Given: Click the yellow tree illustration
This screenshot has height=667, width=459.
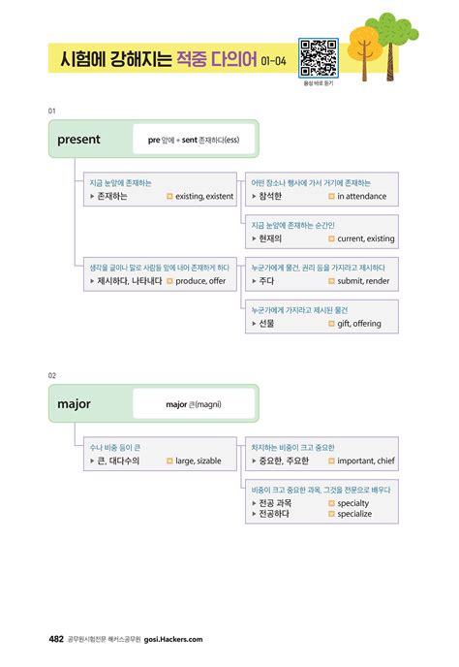Looking at the screenshot, I should tap(362, 53).
